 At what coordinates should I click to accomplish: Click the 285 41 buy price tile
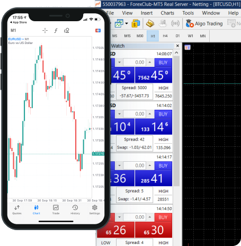[154, 178]
